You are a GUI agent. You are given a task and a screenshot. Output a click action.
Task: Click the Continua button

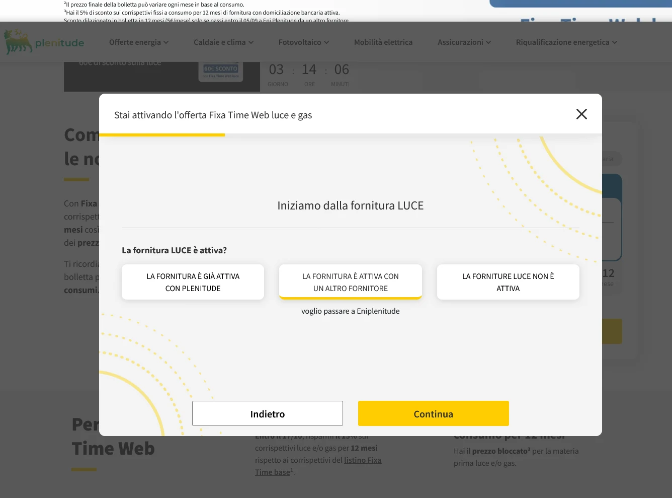coord(434,413)
